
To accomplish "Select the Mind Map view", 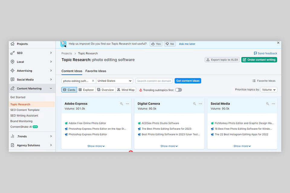I will 126,90.
